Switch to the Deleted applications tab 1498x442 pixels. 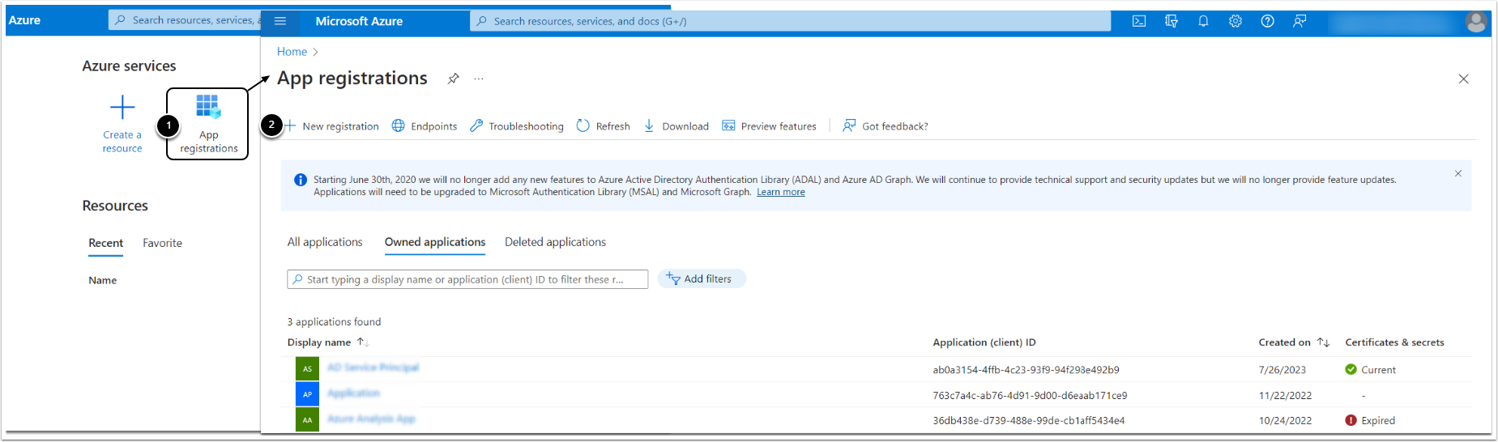[x=555, y=242]
